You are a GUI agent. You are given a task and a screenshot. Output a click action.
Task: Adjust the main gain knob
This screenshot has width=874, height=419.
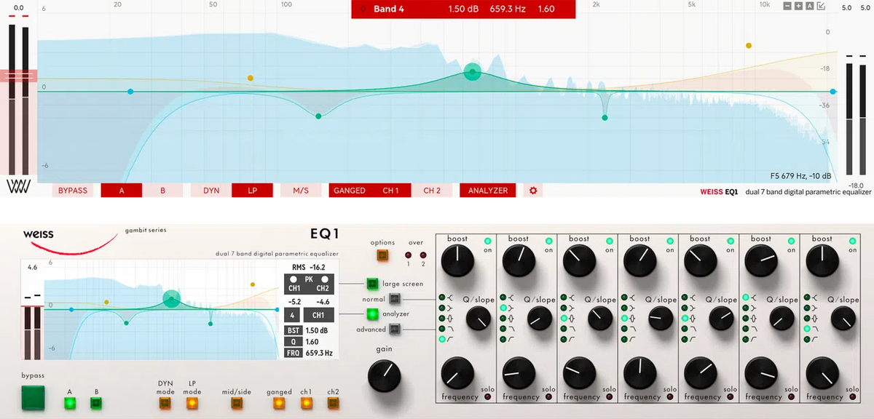[x=384, y=376]
